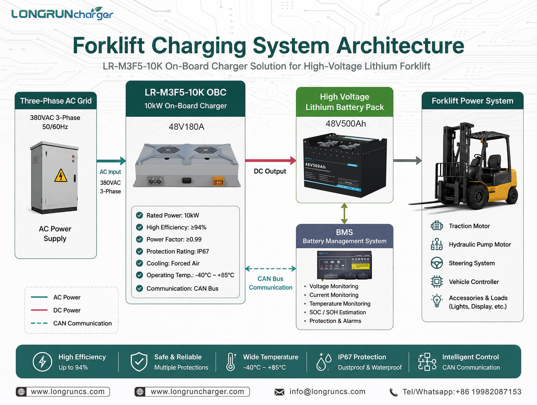The width and height of the screenshot is (537, 405).
Task: Click the AC Input arrow into charger
Action: [x=111, y=161]
